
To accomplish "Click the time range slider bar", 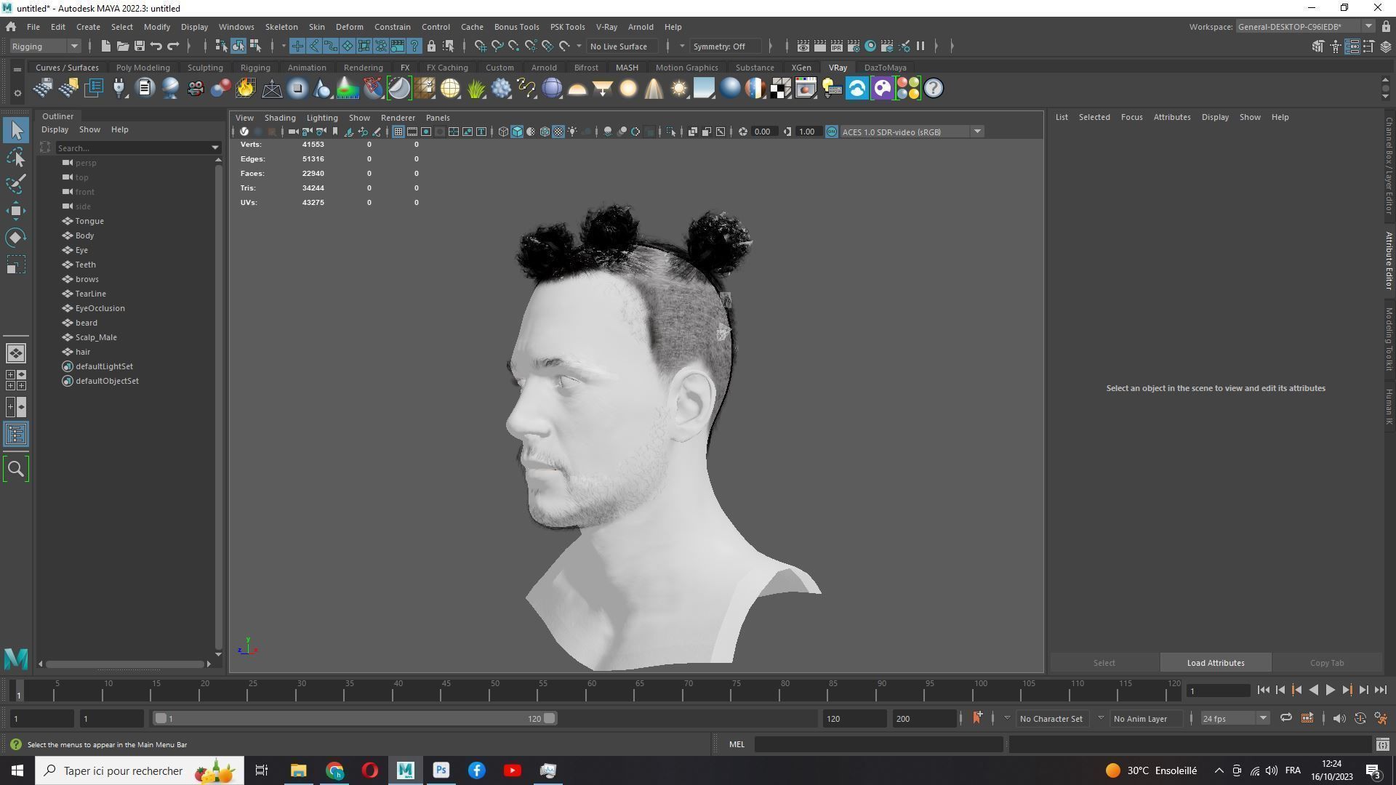I will (355, 719).
